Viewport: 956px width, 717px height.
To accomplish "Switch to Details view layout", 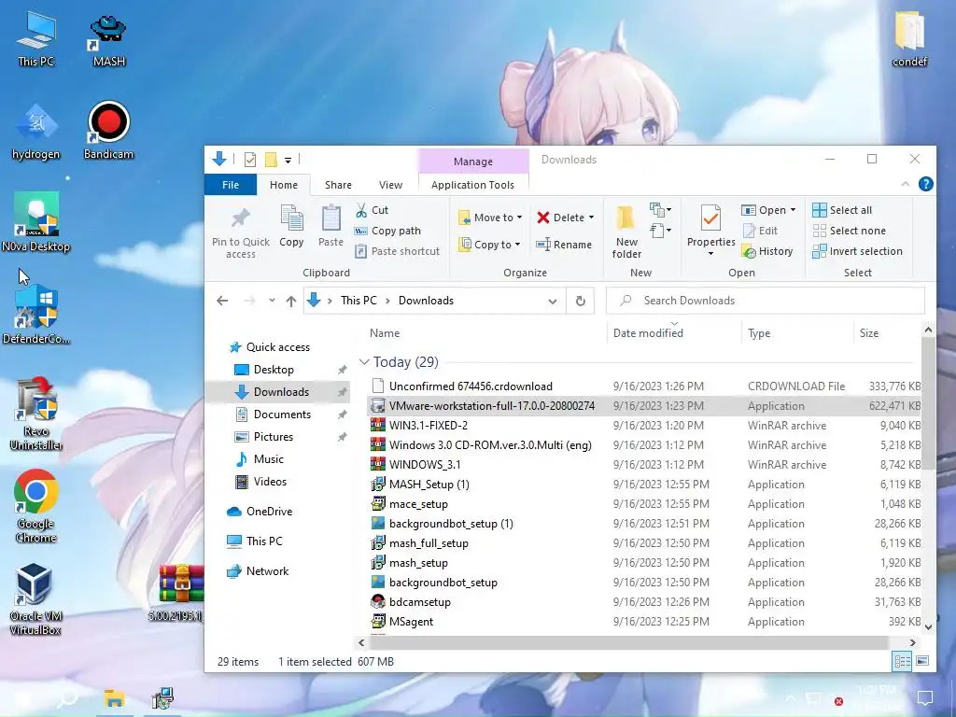I will (x=903, y=661).
